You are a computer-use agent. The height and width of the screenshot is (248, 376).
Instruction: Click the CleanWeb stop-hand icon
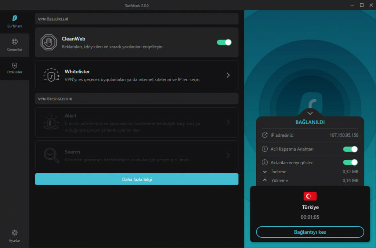(x=49, y=42)
